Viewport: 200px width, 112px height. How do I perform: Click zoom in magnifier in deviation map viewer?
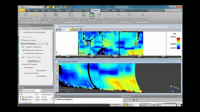(x=57, y=30)
